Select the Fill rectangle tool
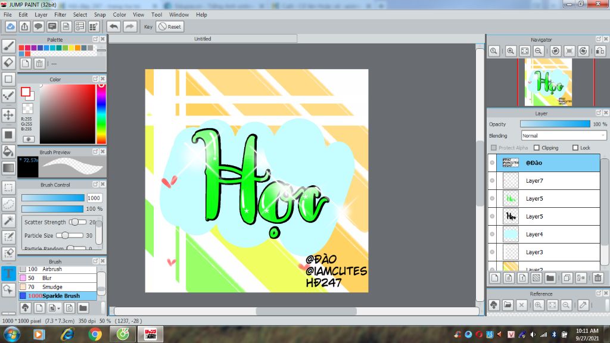This screenshot has width=610, height=343. pyautogui.click(x=8, y=135)
